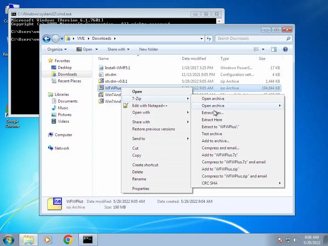Select 7-Zip in the context menu
The height and width of the screenshot is (246, 328).
click(x=156, y=99)
